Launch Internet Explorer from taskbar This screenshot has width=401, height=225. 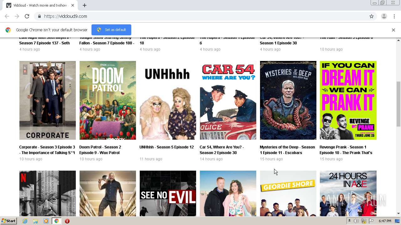coord(25,221)
